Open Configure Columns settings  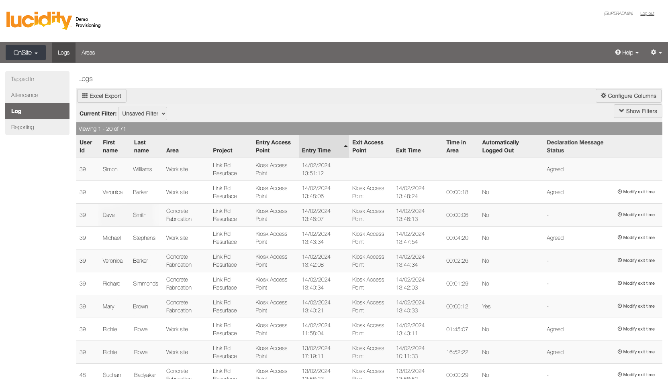628,96
